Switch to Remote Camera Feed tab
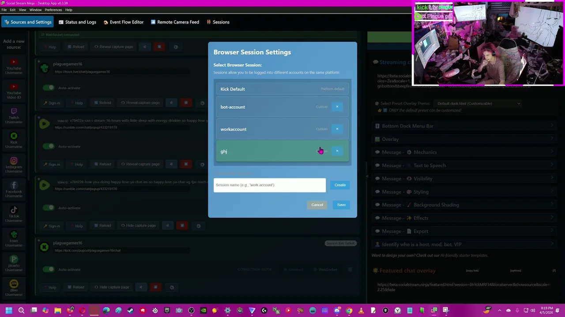The height and width of the screenshot is (317, 565). (175, 22)
